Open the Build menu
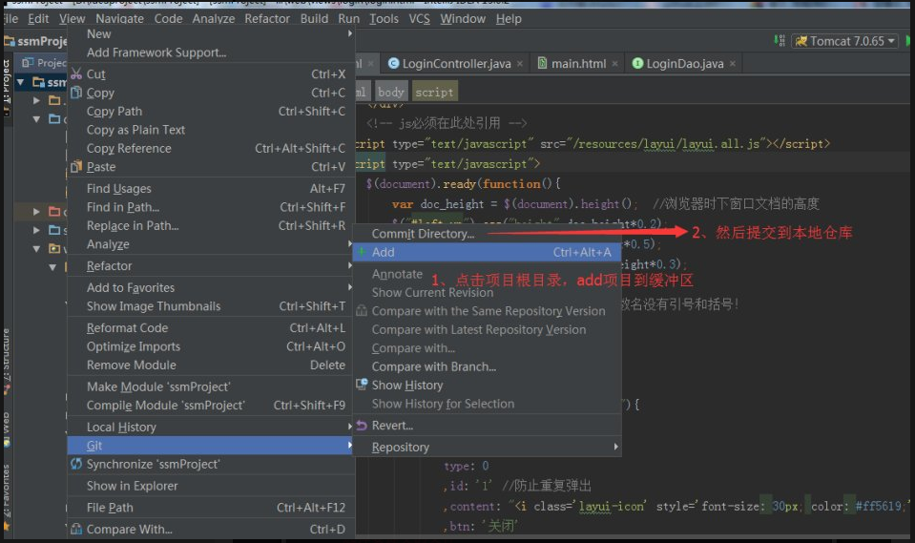Screen dimensions: 915x543 click(x=315, y=19)
